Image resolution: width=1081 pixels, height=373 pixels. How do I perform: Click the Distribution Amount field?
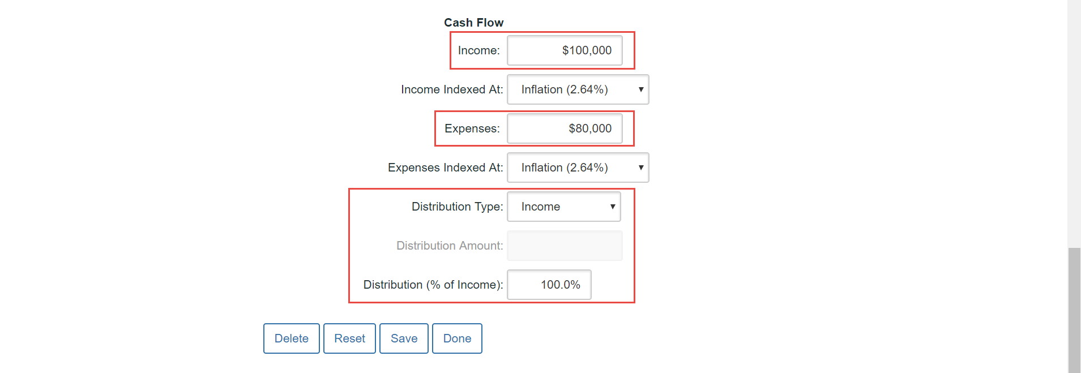point(565,246)
